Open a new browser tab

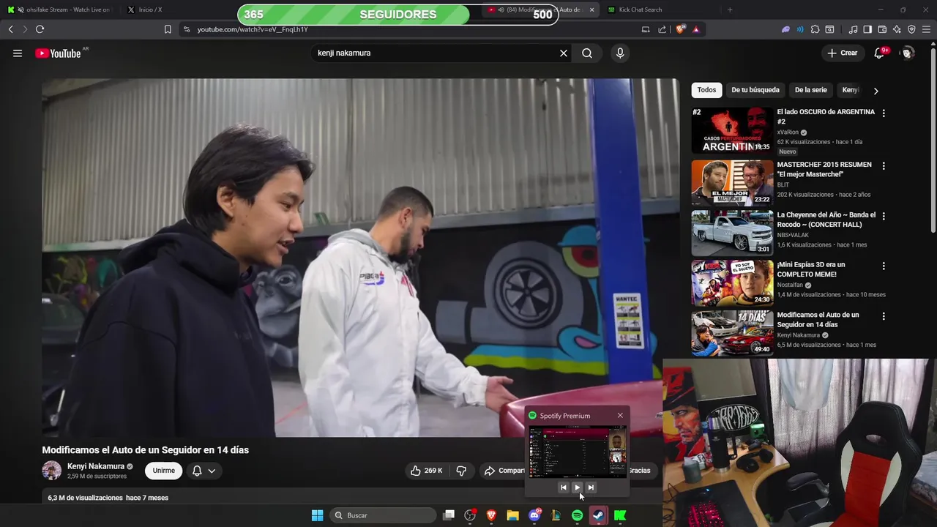coord(730,10)
